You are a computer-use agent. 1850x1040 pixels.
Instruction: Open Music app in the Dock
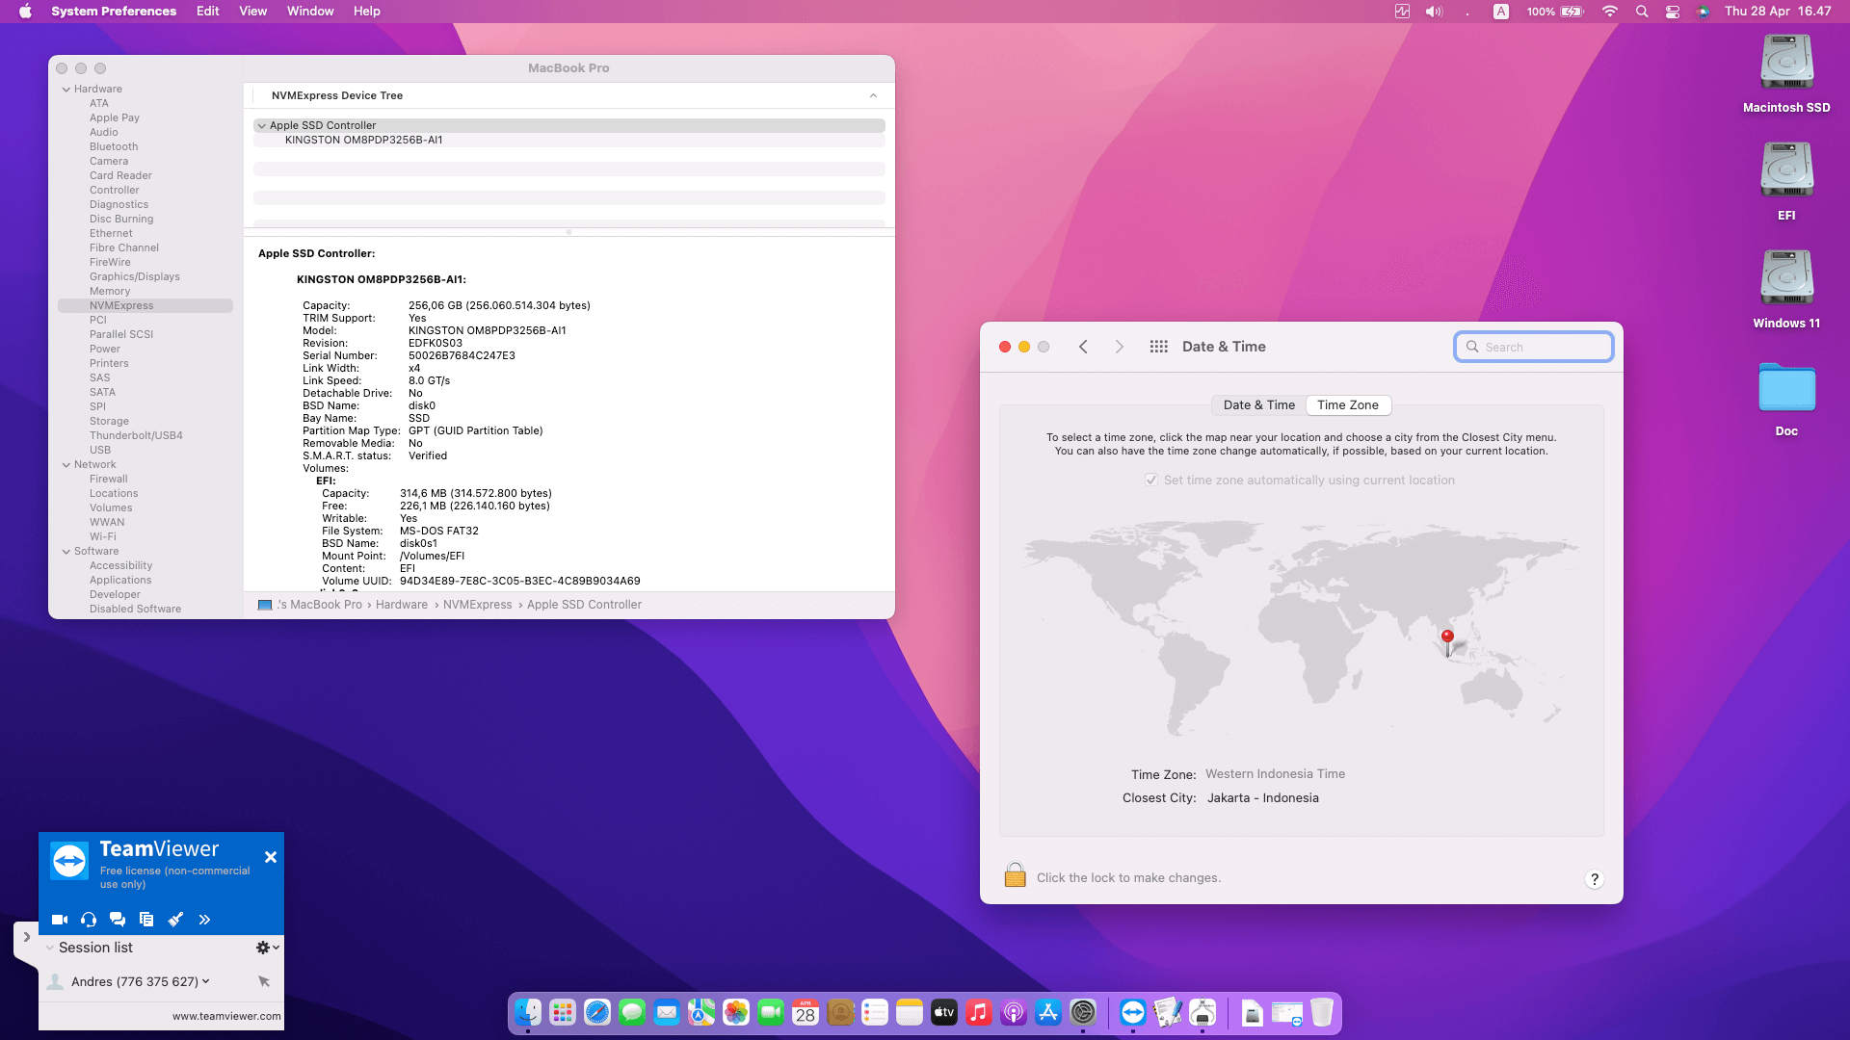(x=979, y=1013)
